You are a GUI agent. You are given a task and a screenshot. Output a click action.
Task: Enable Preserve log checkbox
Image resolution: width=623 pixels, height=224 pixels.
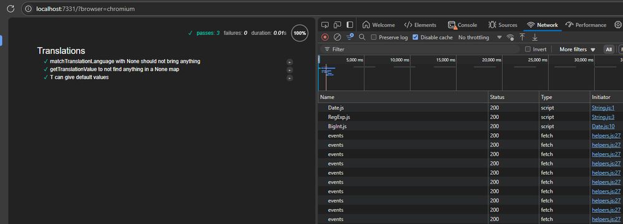pyautogui.click(x=373, y=37)
